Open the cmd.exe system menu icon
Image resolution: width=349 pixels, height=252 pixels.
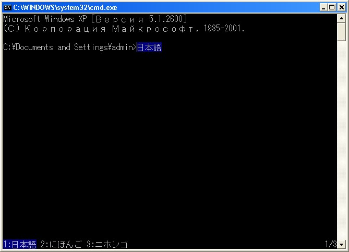pyautogui.click(x=7, y=8)
